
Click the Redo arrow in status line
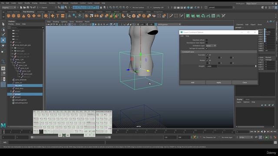(x=35, y=7)
